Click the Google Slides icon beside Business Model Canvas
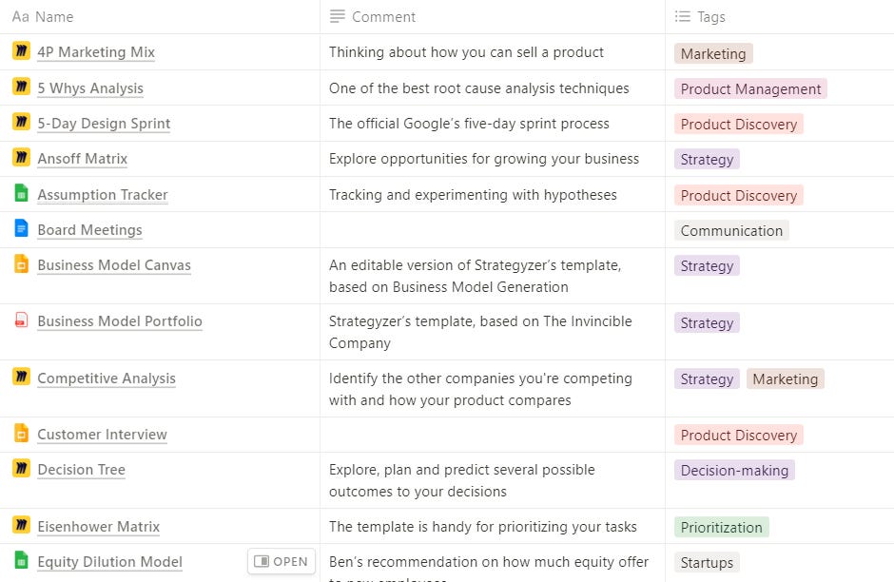 click(x=21, y=264)
